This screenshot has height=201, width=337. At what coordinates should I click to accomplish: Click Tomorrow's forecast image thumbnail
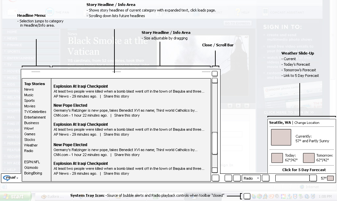309,158
